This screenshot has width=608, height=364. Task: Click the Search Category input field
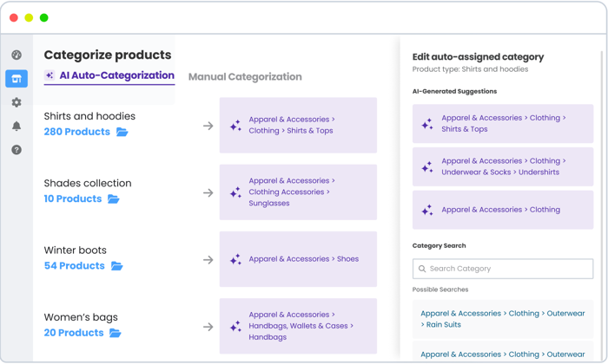pyautogui.click(x=502, y=269)
